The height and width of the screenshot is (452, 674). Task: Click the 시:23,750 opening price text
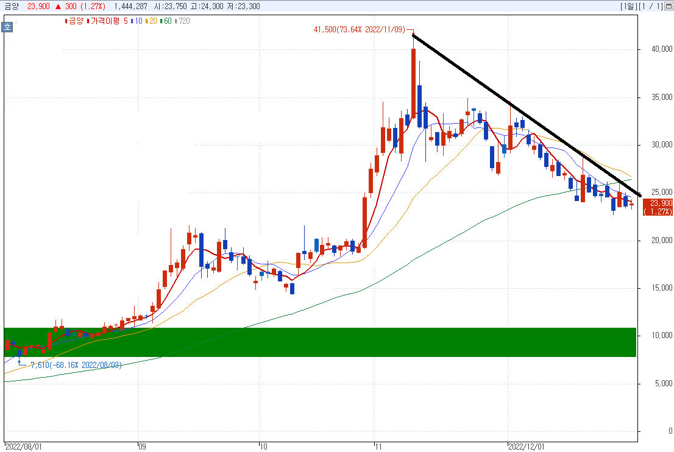(170, 7)
